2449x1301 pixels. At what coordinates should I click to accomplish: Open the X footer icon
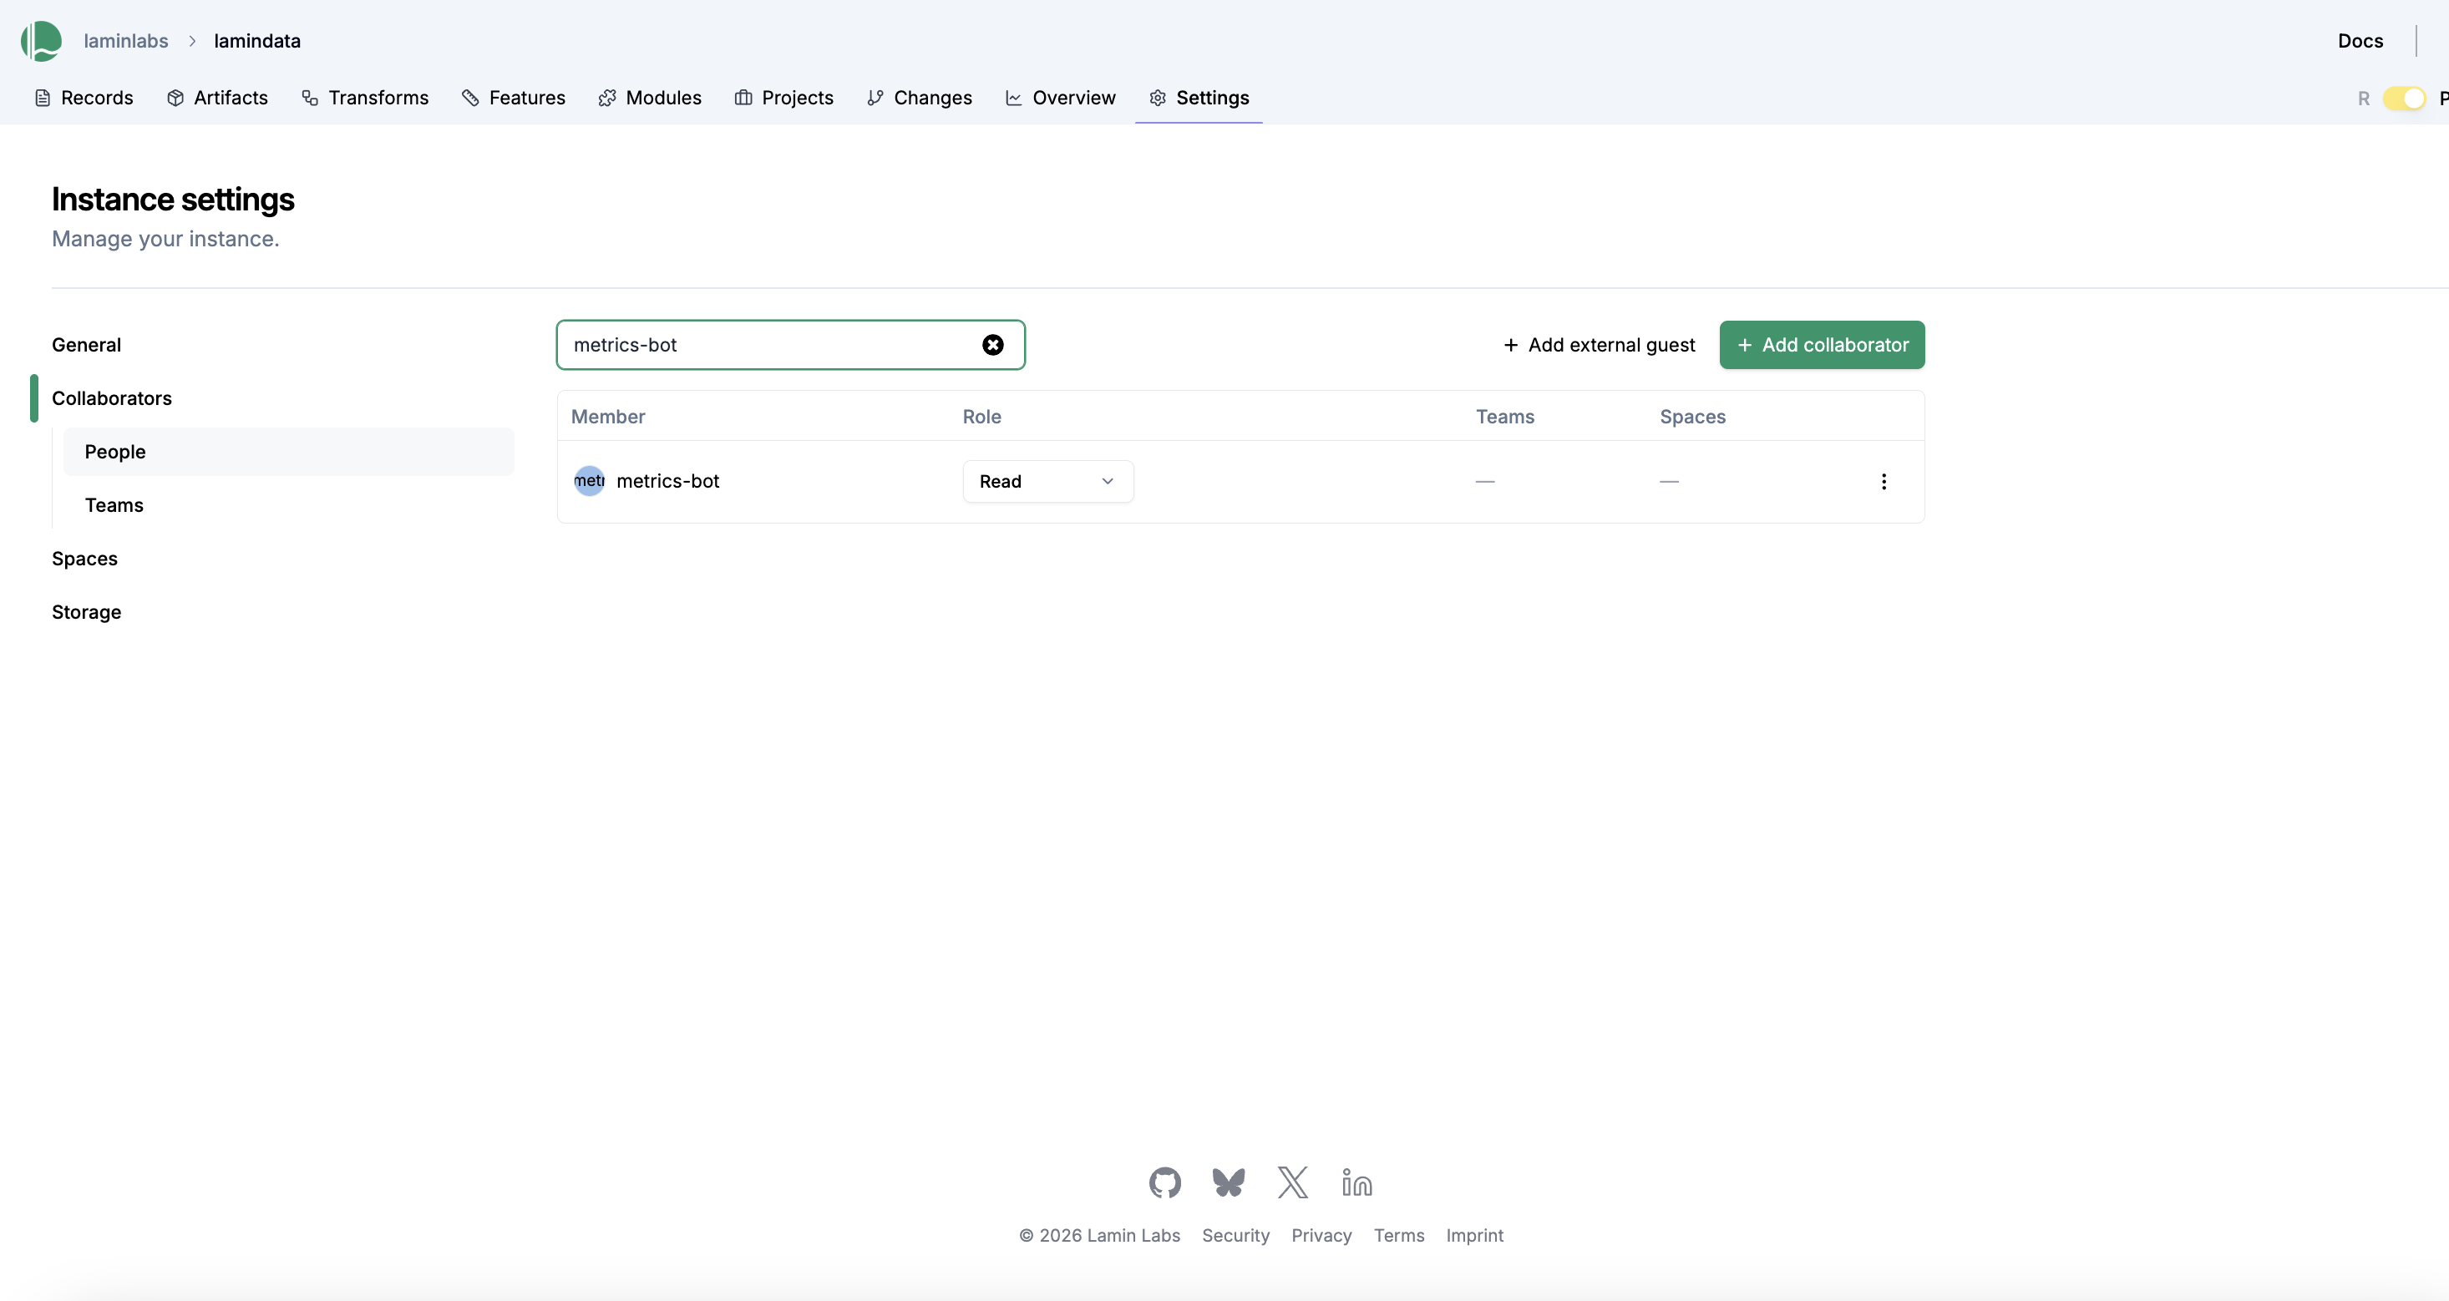(x=1293, y=1183)
